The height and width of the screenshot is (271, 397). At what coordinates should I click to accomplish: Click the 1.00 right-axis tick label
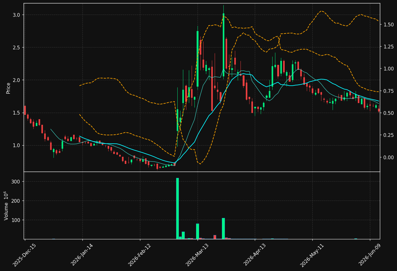pyautogui.click(x=388, y=69)
